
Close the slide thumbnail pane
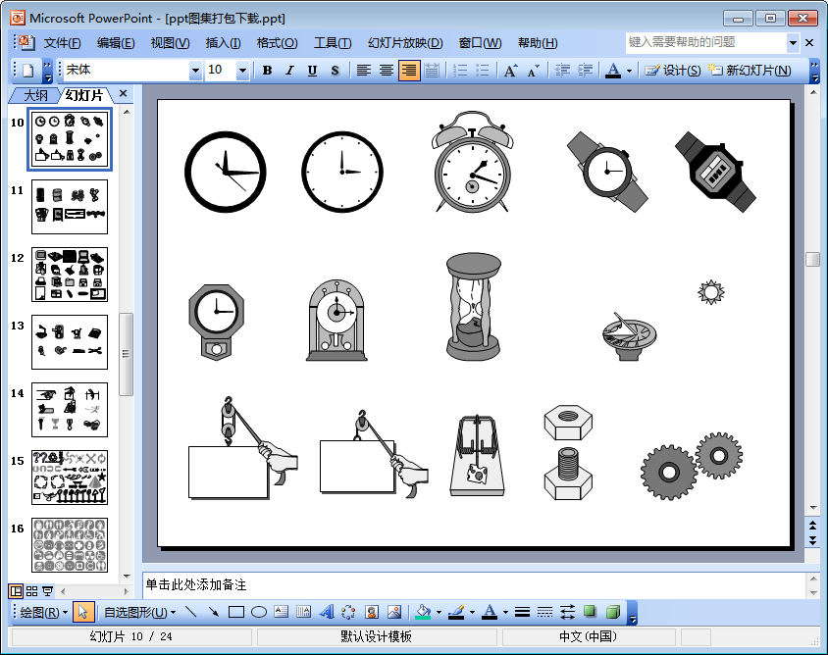[x=123, y=94]
